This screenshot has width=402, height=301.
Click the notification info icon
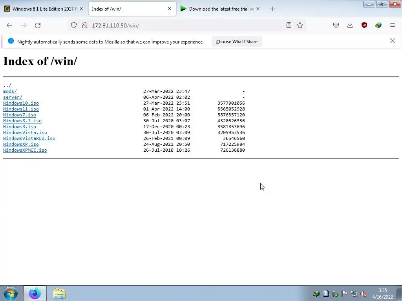click(x=11, y=41)
